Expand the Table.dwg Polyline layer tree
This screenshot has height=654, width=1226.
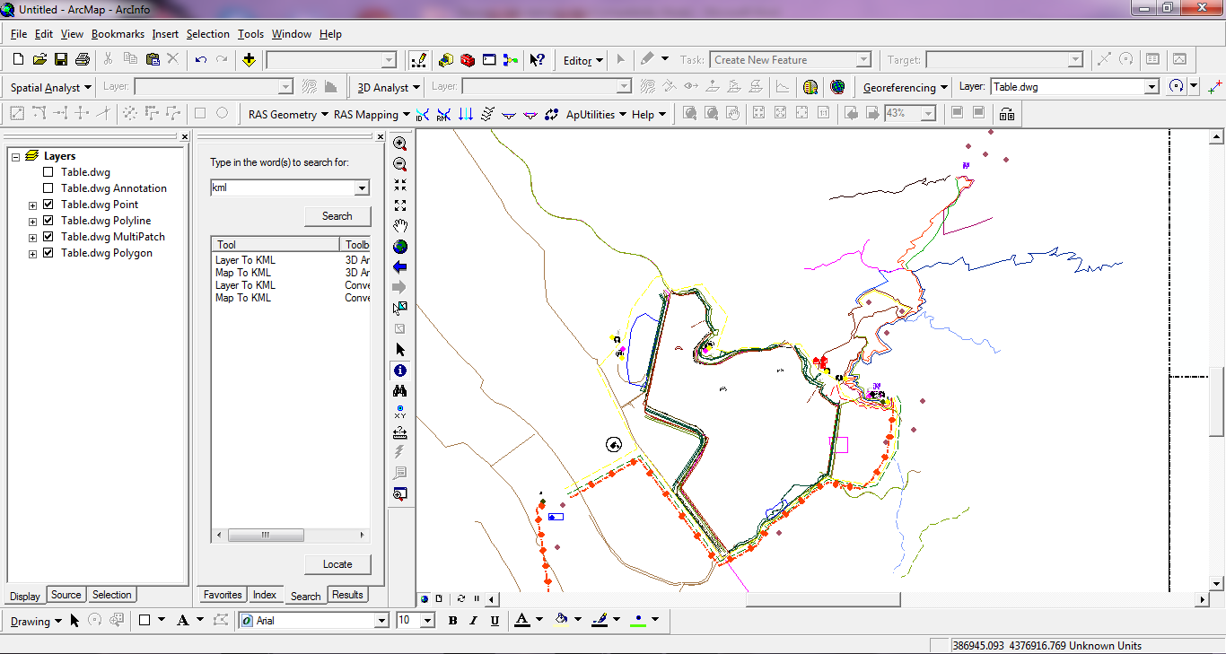32,222
